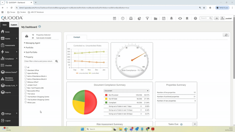Click the green Compliant swatch
The height and width of the screenshot is (132, 235).
[x=106, y=102]
